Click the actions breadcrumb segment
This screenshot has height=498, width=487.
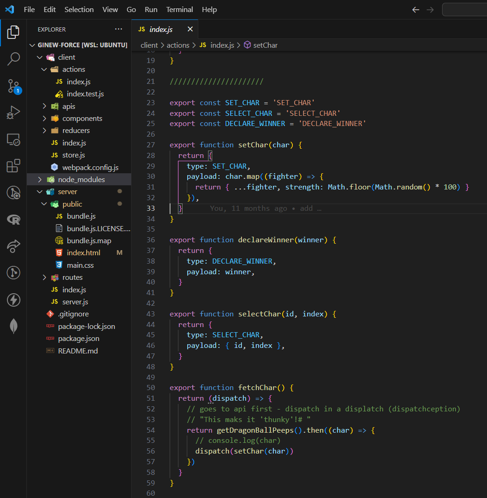click(178, 45)
